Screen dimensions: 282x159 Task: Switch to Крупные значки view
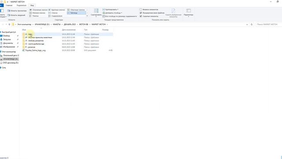click(57, 10)
